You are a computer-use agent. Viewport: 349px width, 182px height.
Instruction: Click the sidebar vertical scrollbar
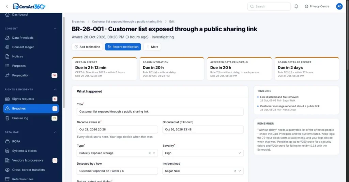(x=64, y=62)
